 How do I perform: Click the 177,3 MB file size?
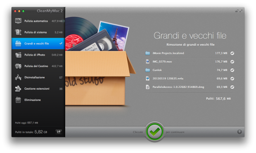coord(221,53)
